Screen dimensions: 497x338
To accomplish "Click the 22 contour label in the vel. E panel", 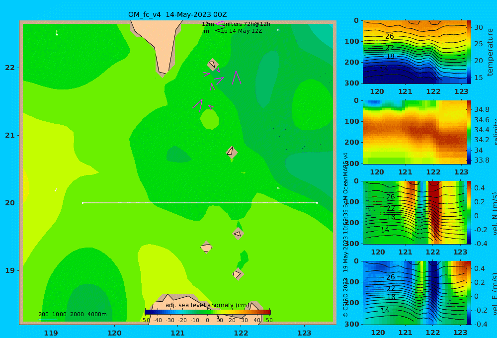I will 391,288.
